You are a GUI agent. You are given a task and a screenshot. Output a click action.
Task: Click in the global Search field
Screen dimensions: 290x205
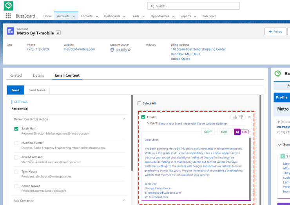point(194,6)
